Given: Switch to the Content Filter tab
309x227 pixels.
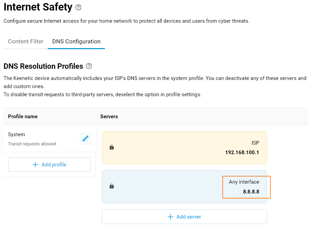Looking at the screenshot, I should click(x=25, y=41).
